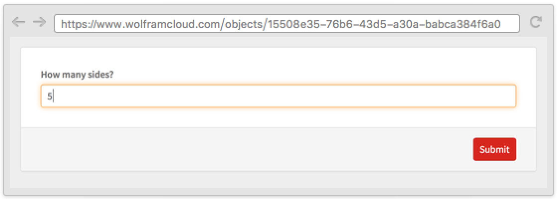This screenshot has width=557, height=200.
Task: Go back using the browser back arrow
Action: 18,22
